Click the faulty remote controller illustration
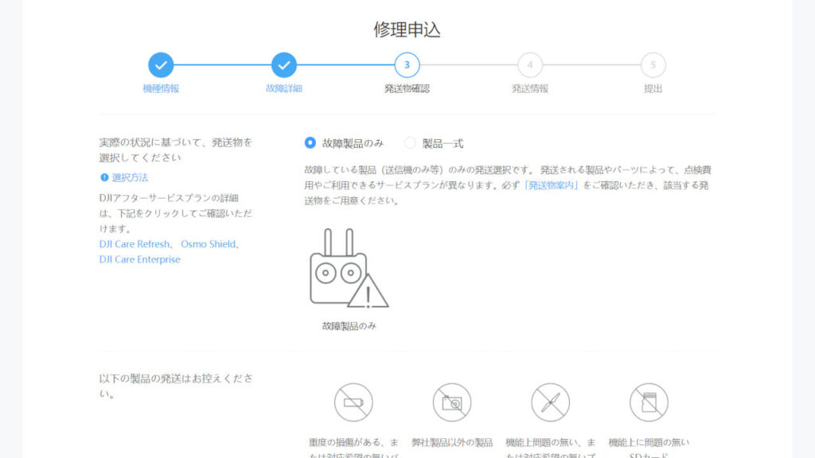Screen dimensions: 815x458 tap(349, 269)
